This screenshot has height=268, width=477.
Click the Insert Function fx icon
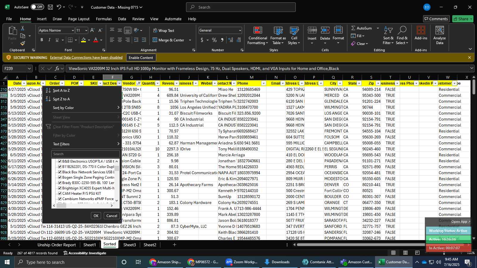(x=57, y=68)
